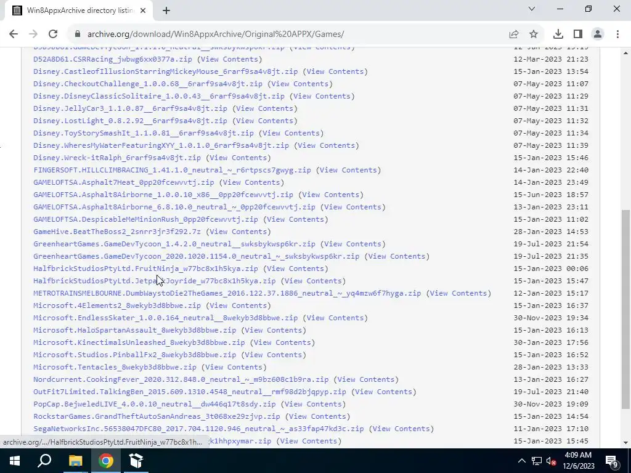631x473 pixels.
Task: Toggle Chrome side panel
Action: (578, 34)
